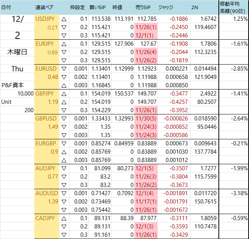This screenshot has width=249, height=239.
Task: Click the up triangle in GBPJPY 0.1 row
Action: point(64,94)
